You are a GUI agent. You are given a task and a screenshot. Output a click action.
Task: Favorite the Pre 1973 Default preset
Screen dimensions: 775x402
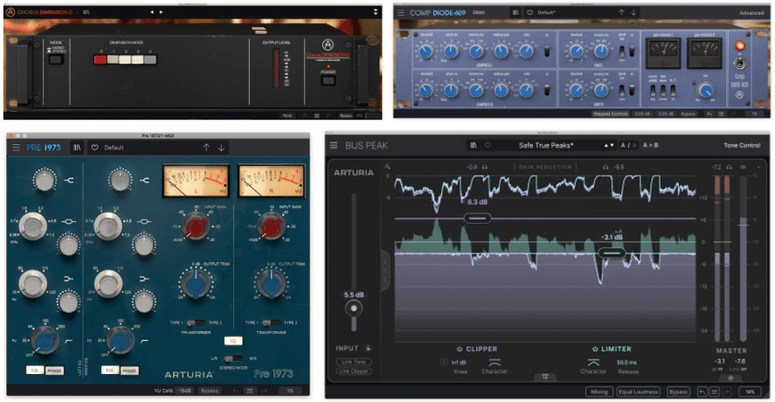pyautogui.click(x=95, y=148)
